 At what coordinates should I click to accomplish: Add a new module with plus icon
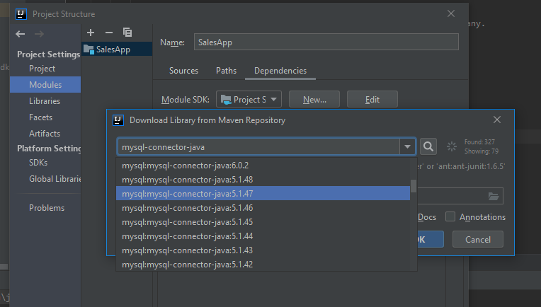coord(91,33)
